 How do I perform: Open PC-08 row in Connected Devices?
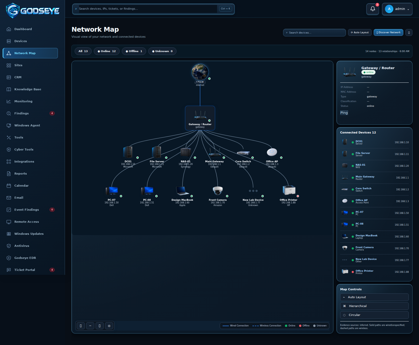coord(374,225)
